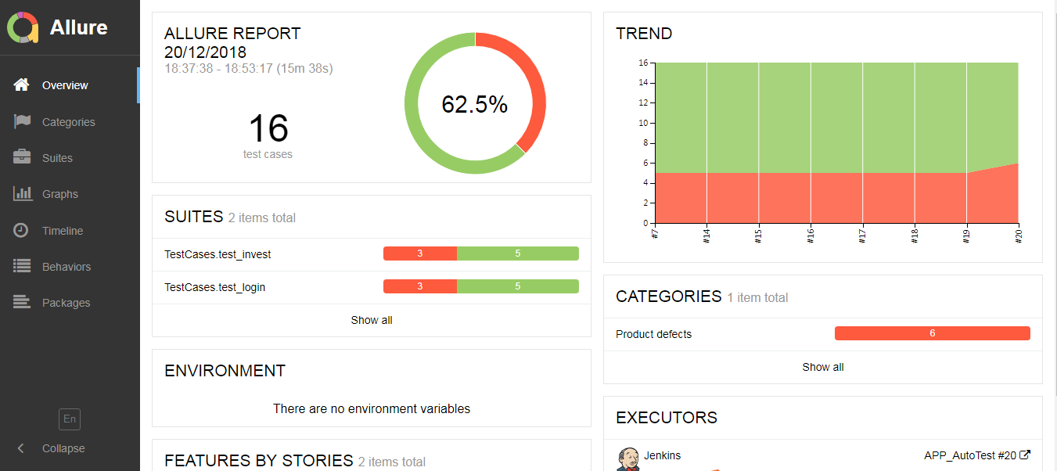The width and height of the screenshot is (1057, 471).
Task: Click the Jenkins executor avatar
Action: pos(627,458)
